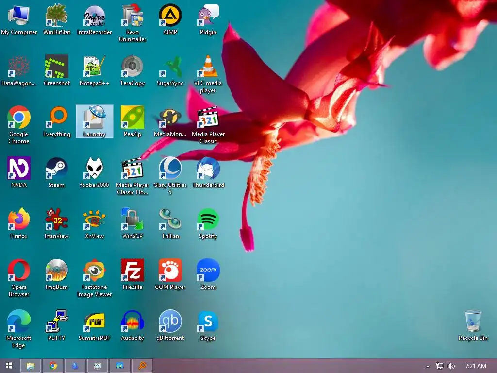Open File Explorer from the taskbar
The height and width of the screenshot is (373, 497).
tap(31, 366)
